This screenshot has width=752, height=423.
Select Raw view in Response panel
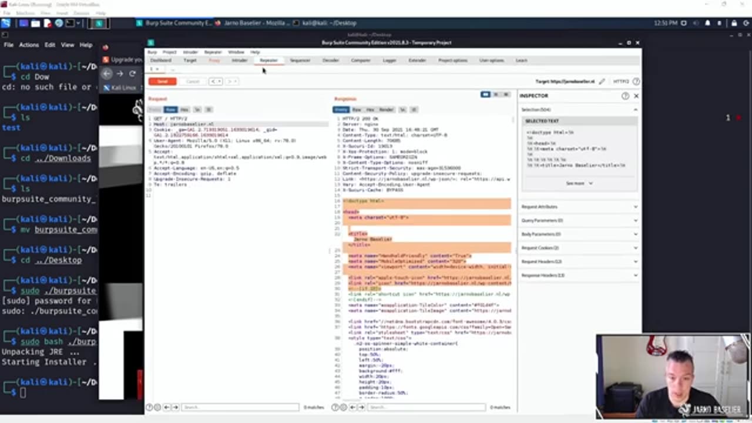(x=357, y=110)
